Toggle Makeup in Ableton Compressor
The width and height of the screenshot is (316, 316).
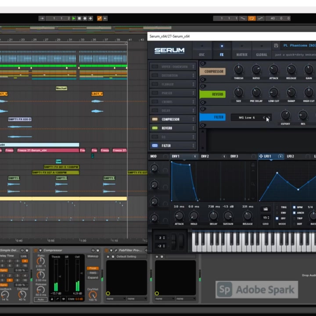93,256
